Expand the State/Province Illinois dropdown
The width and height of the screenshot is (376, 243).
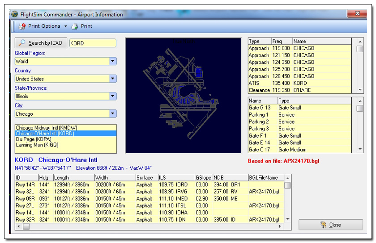point(112,96)
